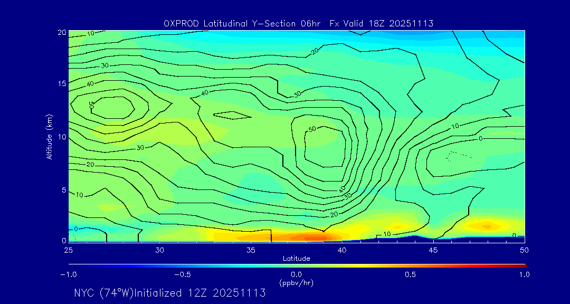Click the Latitude horizontal axis label

(297, 259)
